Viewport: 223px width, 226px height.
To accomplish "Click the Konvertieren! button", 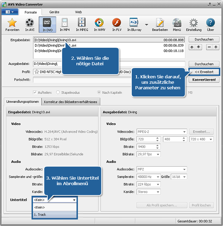I will 204,80.
